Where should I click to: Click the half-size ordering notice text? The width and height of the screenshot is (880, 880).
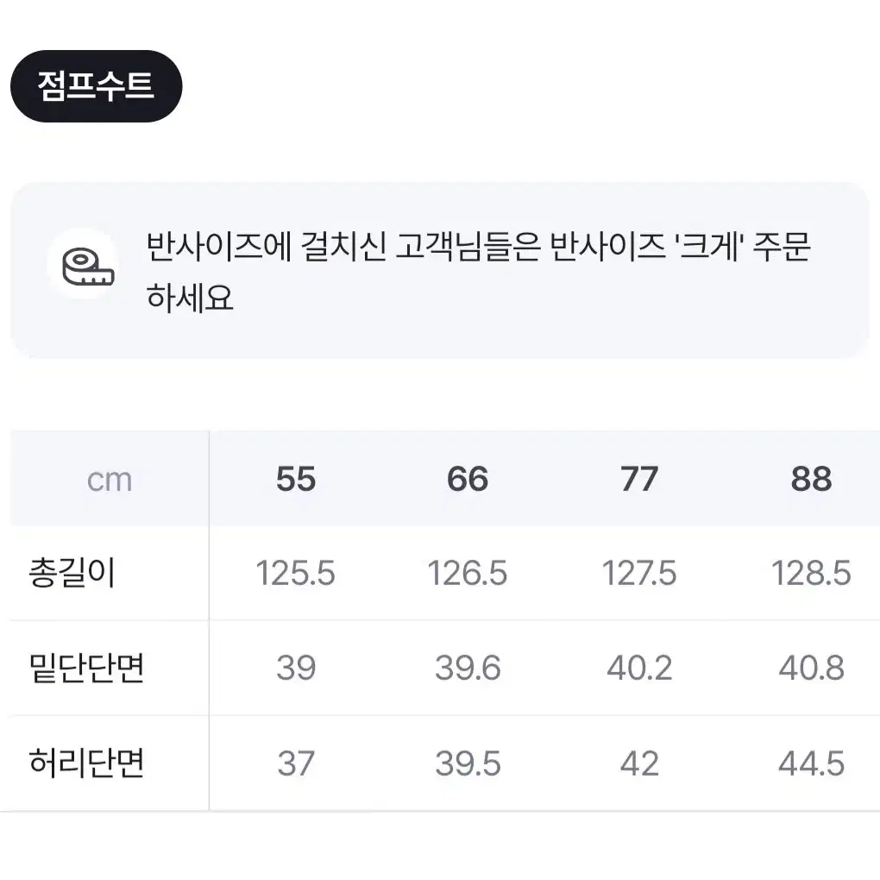point(478,271)
